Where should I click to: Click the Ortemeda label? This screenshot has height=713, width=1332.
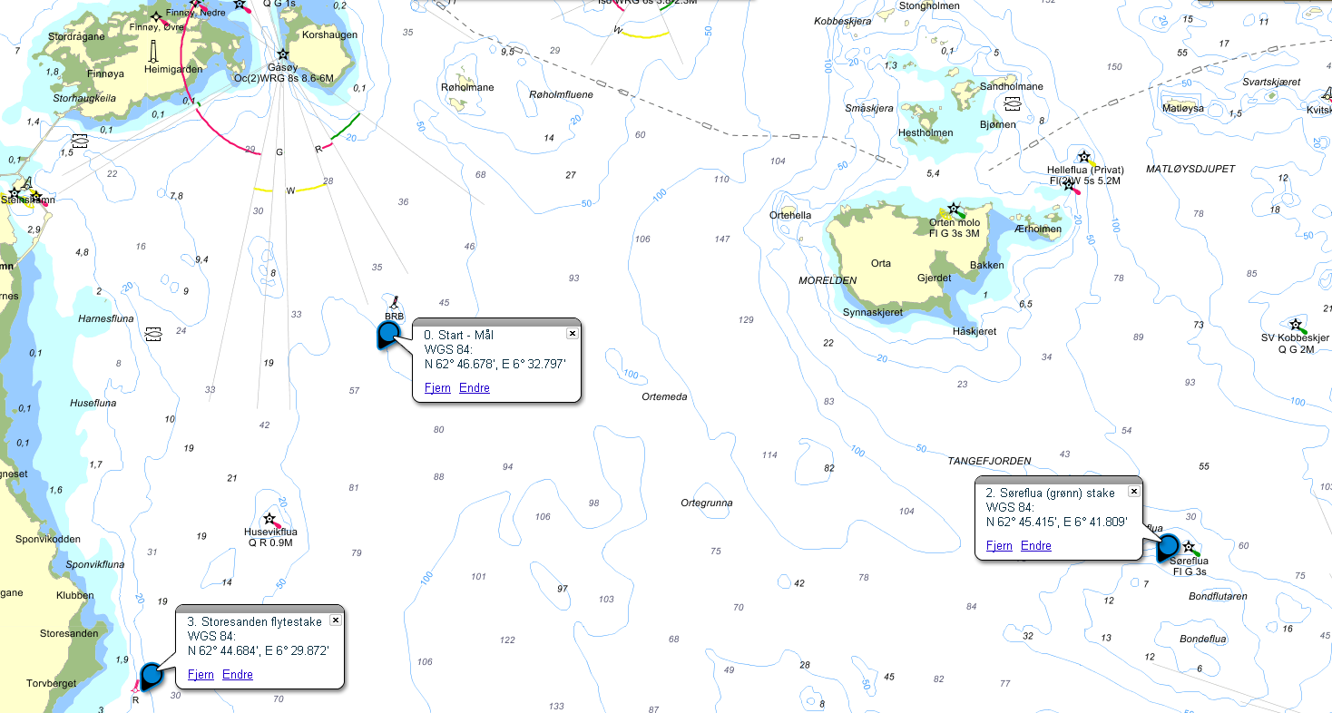664,396
